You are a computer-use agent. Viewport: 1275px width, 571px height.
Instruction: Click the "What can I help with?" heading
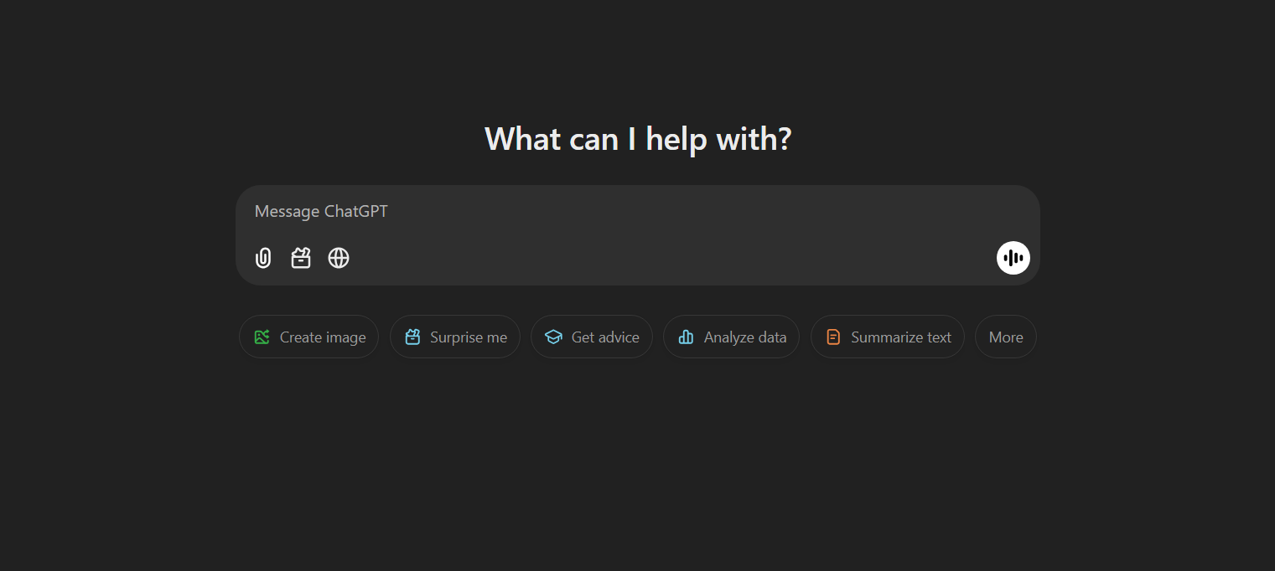(x=638, y=139)
